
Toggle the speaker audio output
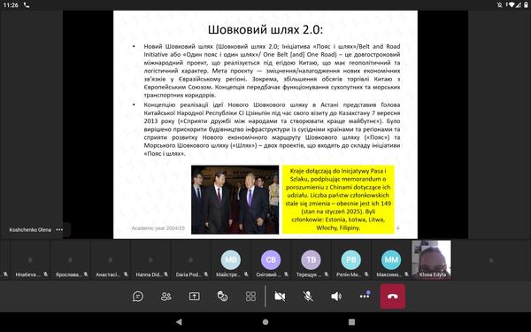coord(336,297)
